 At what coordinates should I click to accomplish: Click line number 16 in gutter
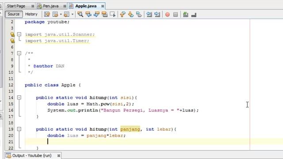click(11, 110)
